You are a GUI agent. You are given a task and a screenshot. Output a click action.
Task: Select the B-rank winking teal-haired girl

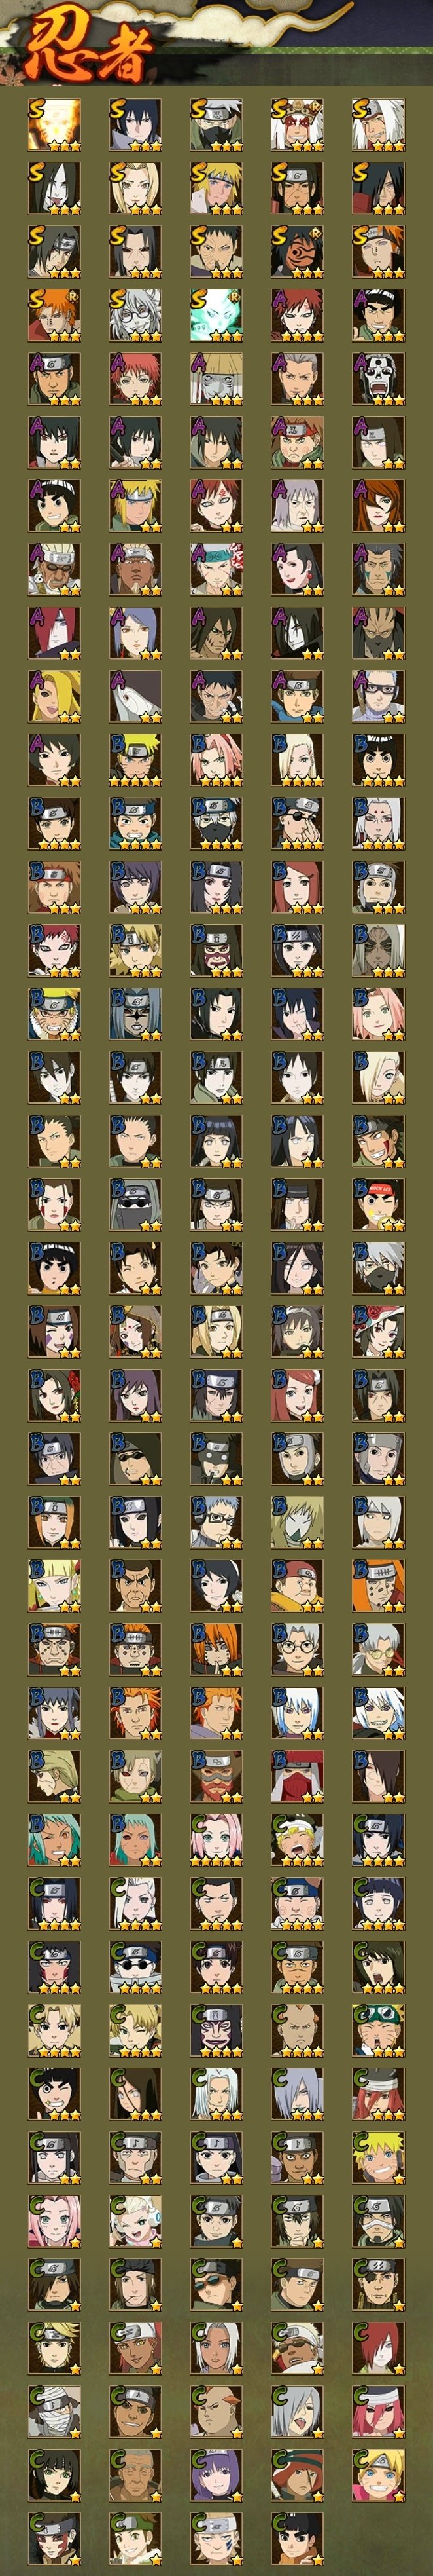coord(55,1840)
